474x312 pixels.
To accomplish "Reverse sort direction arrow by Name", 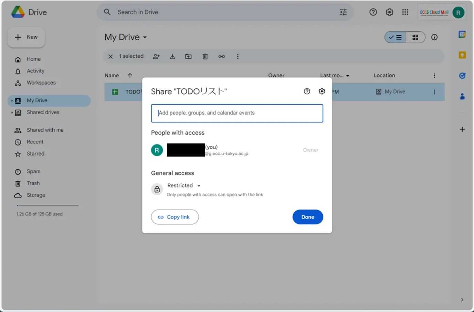I will coord(130,75).
